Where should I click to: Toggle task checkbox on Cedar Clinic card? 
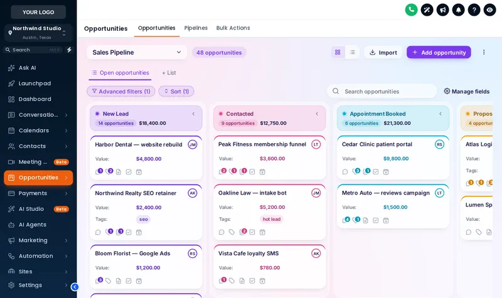[375, 171]
